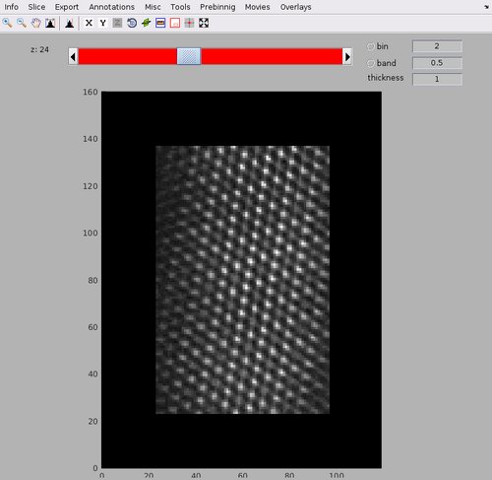Click the blue framed ruler icon
This screenshot has width=492, height=480.
click(160, 23)
